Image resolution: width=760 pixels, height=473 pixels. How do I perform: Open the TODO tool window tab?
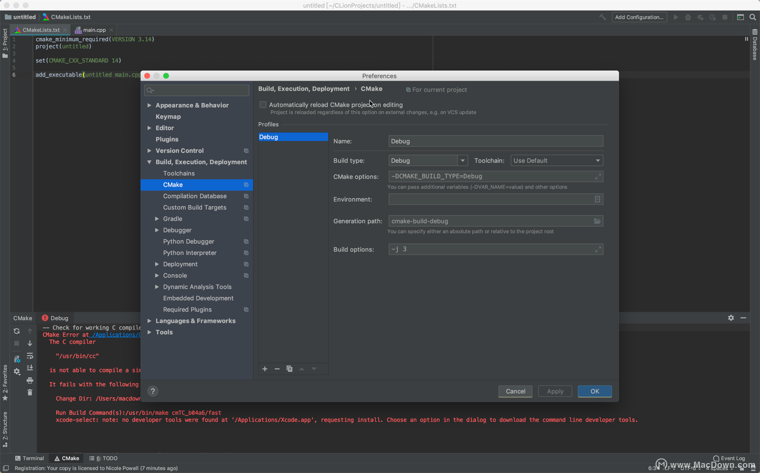click(x=104, y=458)
